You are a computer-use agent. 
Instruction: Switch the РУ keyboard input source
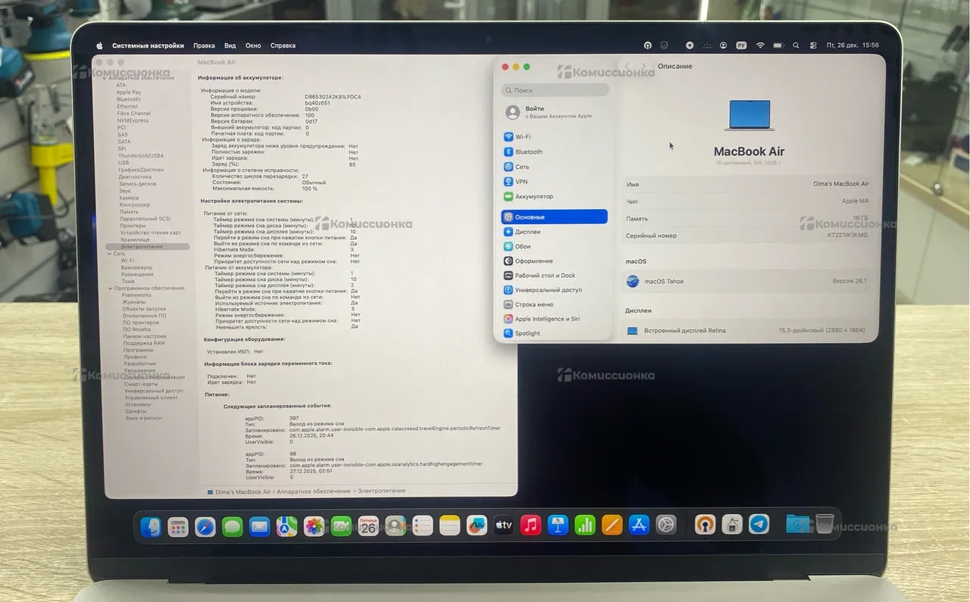pyautogui.click(x=742, y=45)
